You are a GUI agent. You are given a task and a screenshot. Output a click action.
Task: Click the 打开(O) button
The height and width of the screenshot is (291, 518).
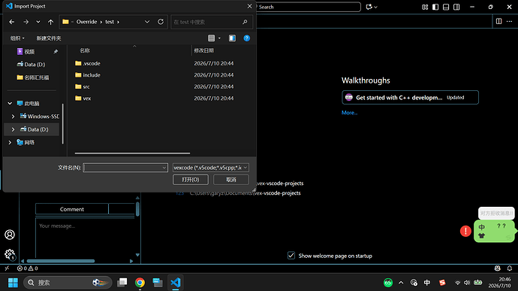[x=191, y=180]
